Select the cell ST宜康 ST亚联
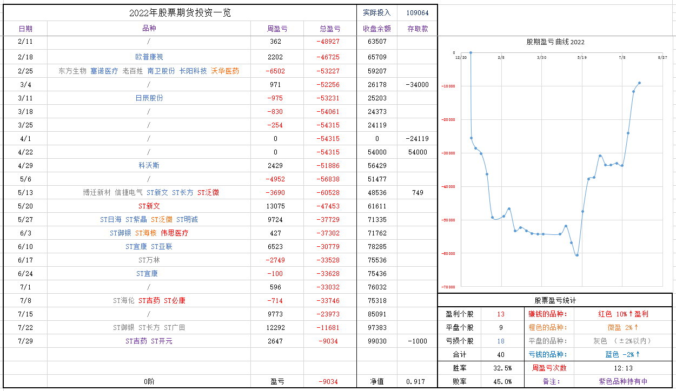Image resolution: width=676 pixels, height=391 pixels. click(149, 246)
